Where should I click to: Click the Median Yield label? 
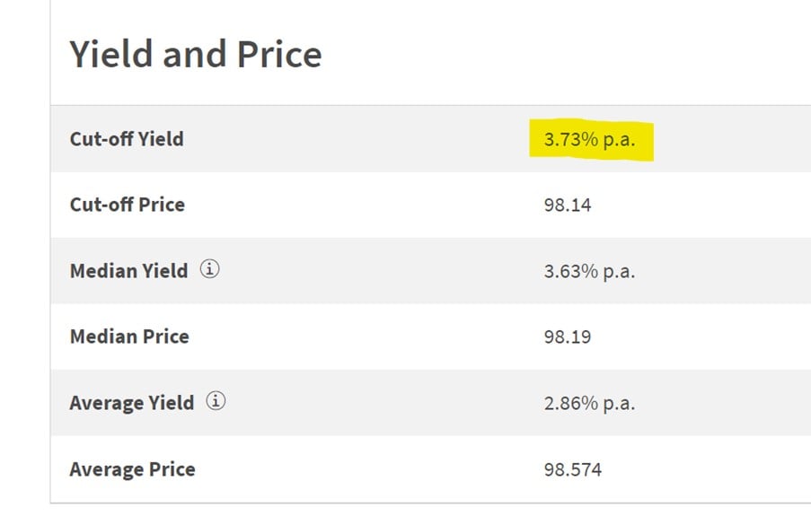click(128, 271)
